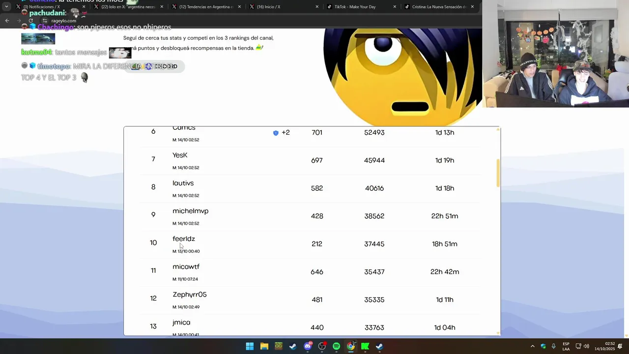
Task: Click the 22h 51m watch time
Action: (x=445, y=216)
